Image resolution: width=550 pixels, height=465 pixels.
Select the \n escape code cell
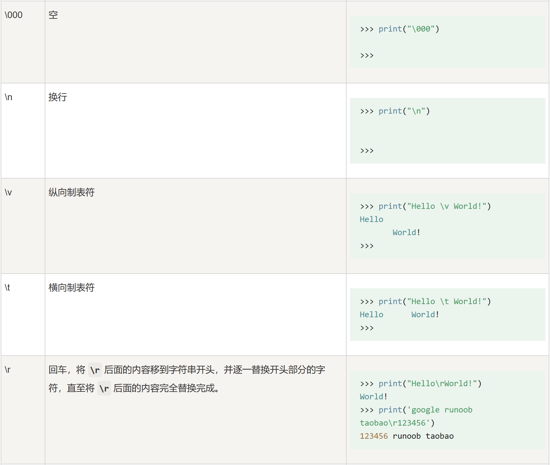(23, 131)
